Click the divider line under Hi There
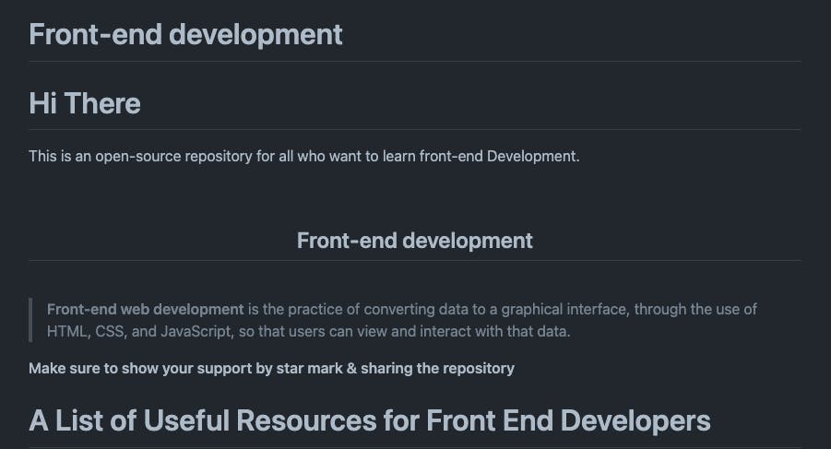 point(415,129)
